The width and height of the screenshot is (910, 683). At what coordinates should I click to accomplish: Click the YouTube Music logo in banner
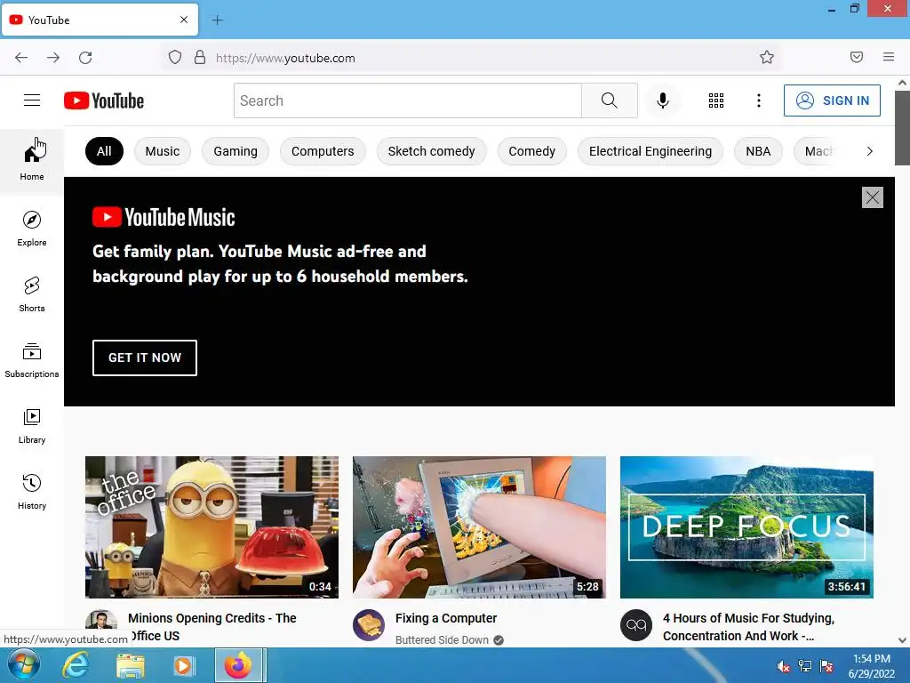pyautogui.click(x=164, y=217)
